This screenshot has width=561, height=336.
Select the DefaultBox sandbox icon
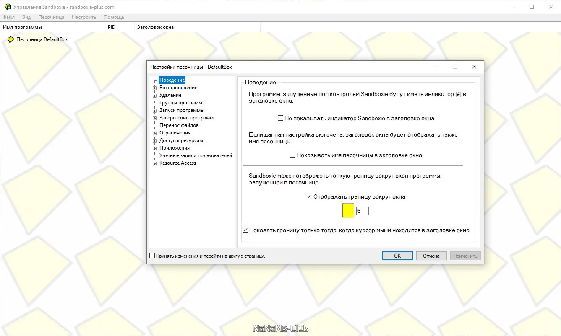pyautogui.click(x=11, y=39)
